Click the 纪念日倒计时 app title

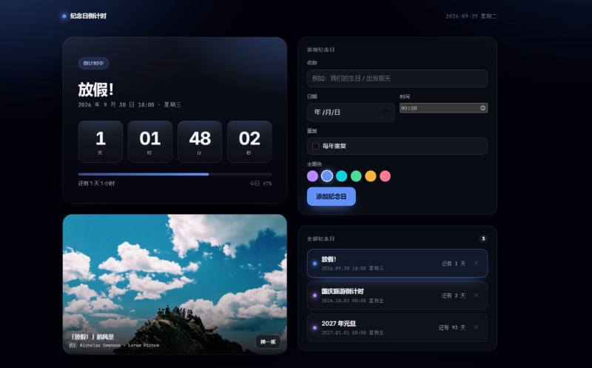click(x=88, y=16)
